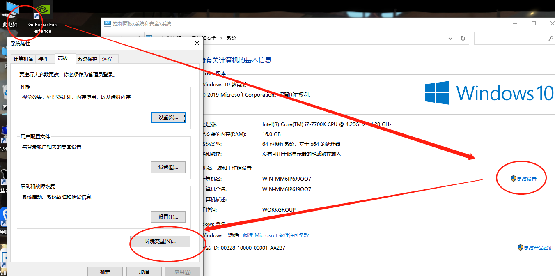
Task: Open the address bar history dropdown arrow
Action: pos(450,38)
